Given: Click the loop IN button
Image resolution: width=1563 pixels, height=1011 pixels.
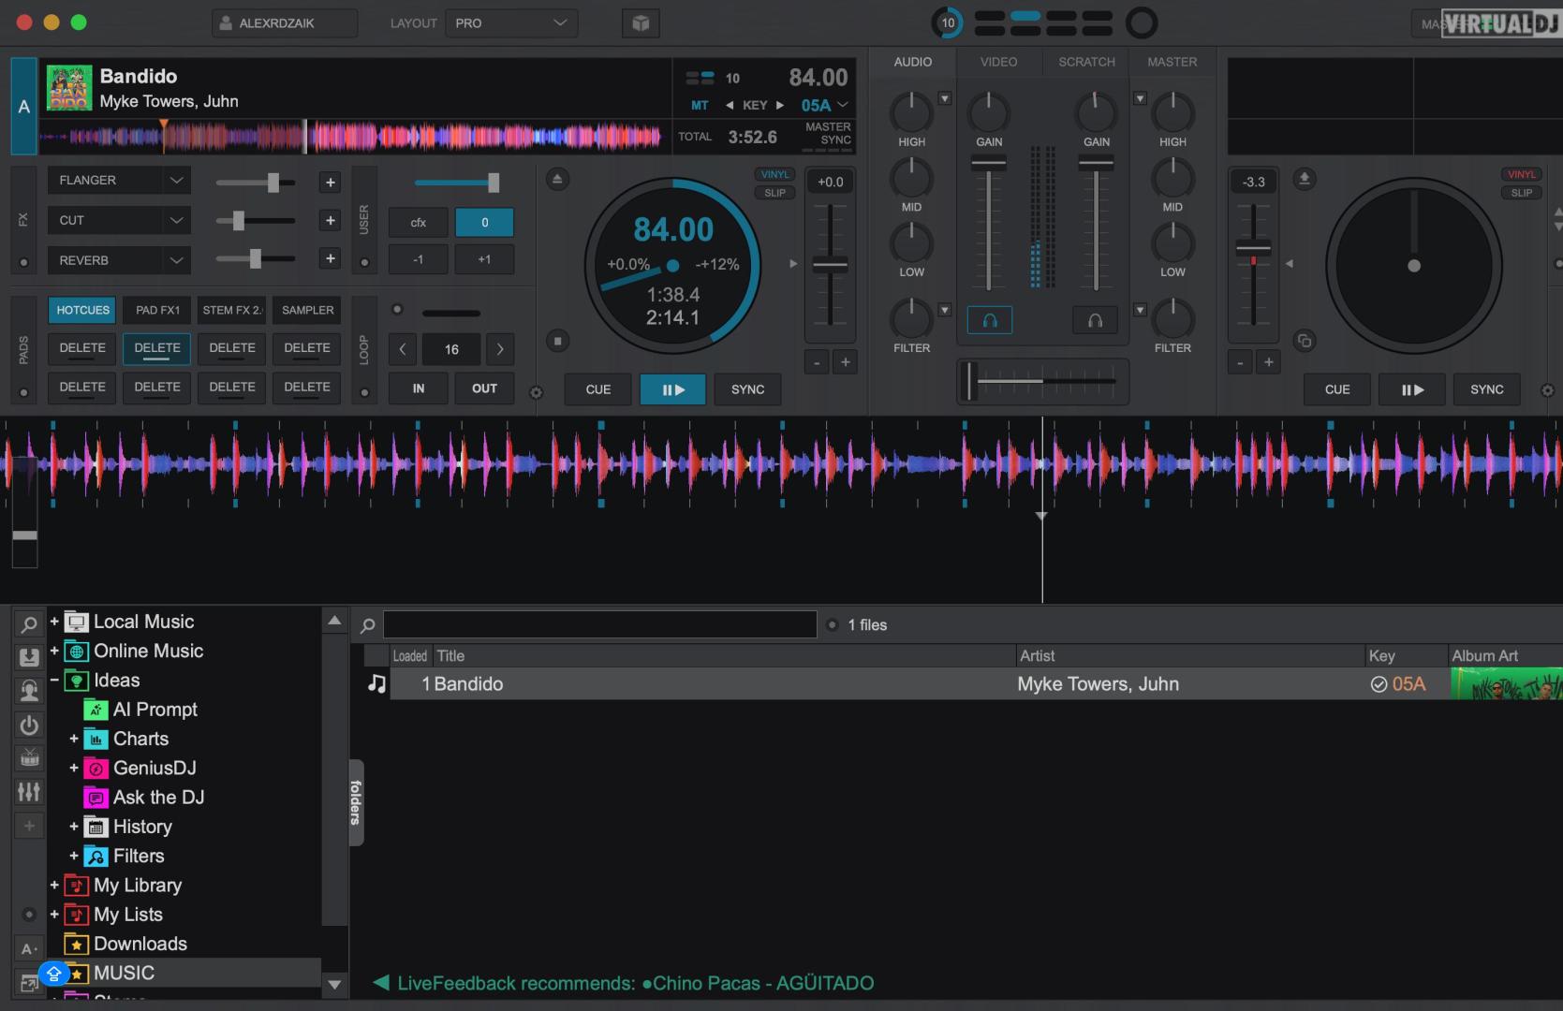Looking at the screenshot, I should [419, 388].
